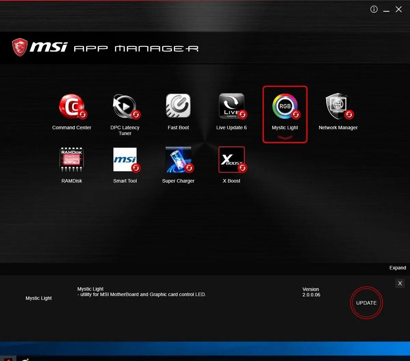Close the Mystic Light details panel
Viewport: 410px width, 361px height.
(400, 283)
